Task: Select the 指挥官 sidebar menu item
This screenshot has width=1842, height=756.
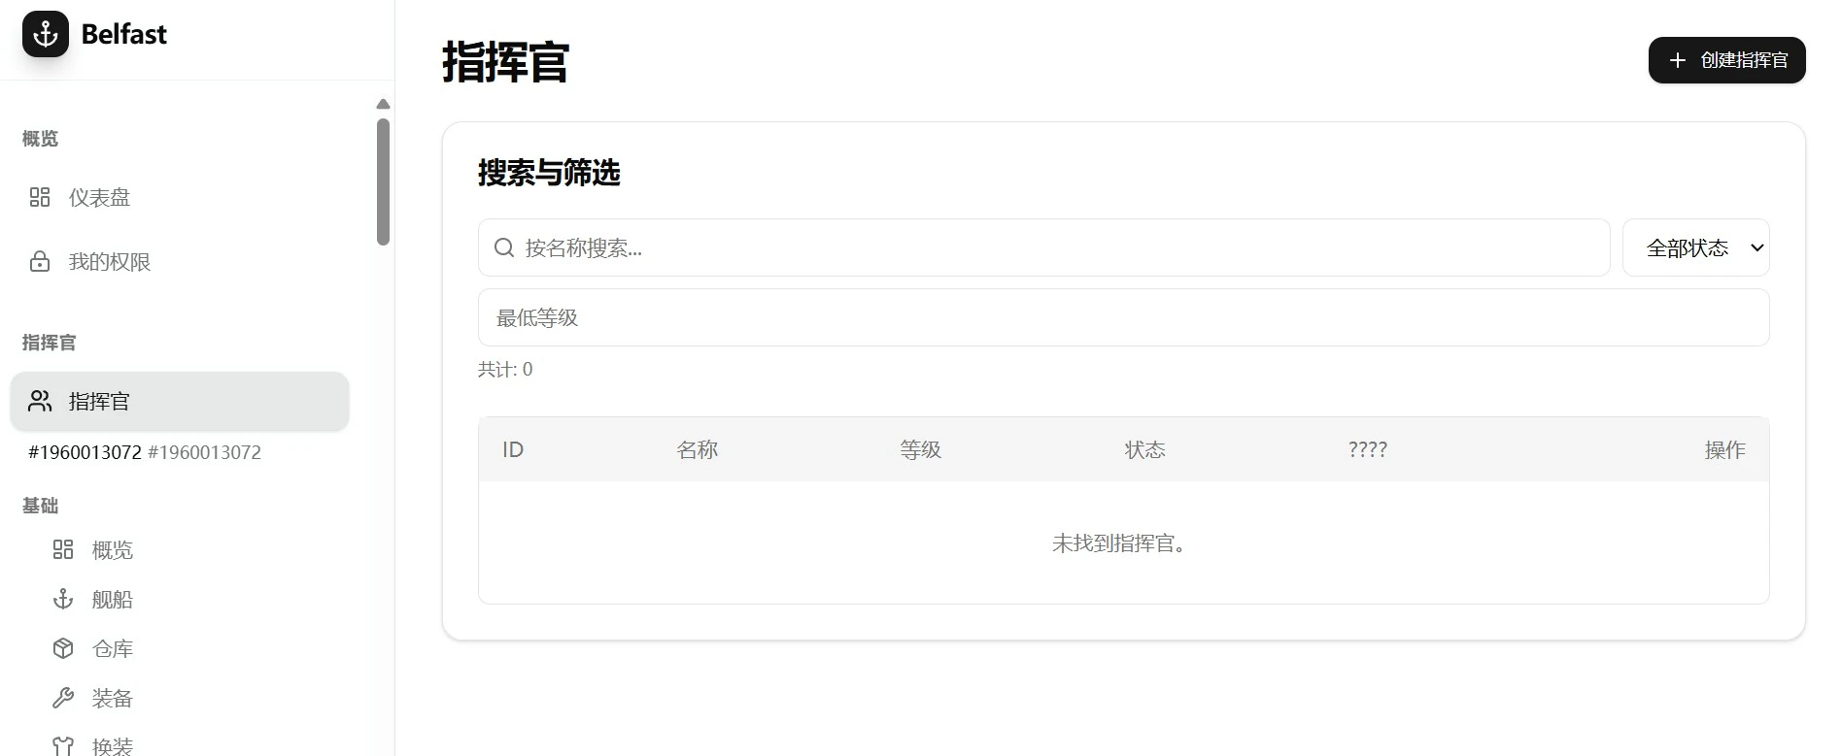Action: coord(180,401)
